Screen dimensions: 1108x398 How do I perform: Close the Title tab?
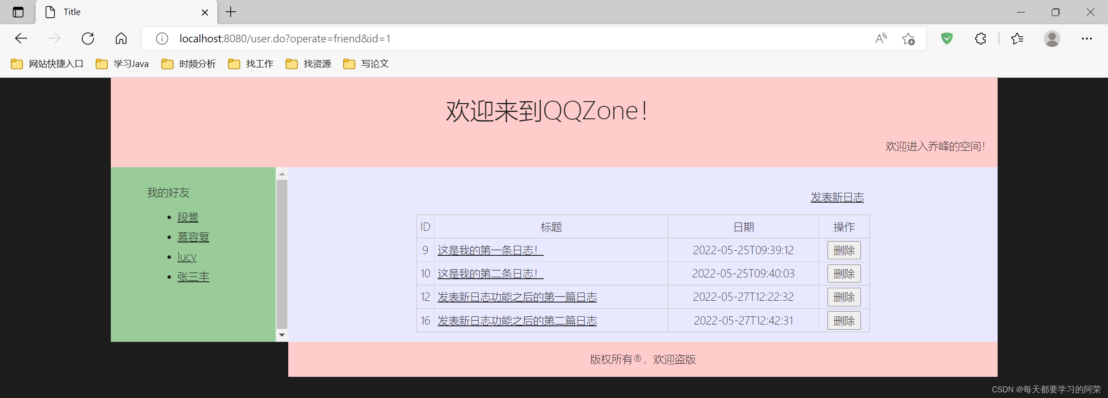205,13
